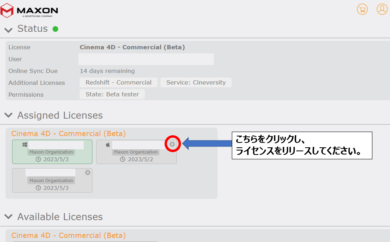Click the Apple logo on the license card
Viewport: 390px width, 242px height.
[108, 144]
